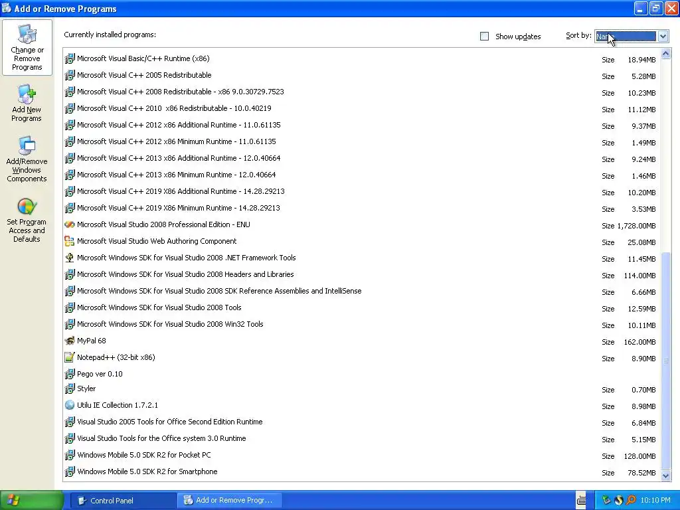Click the Utilu IE Collection globe icon

tap(69, 405)
